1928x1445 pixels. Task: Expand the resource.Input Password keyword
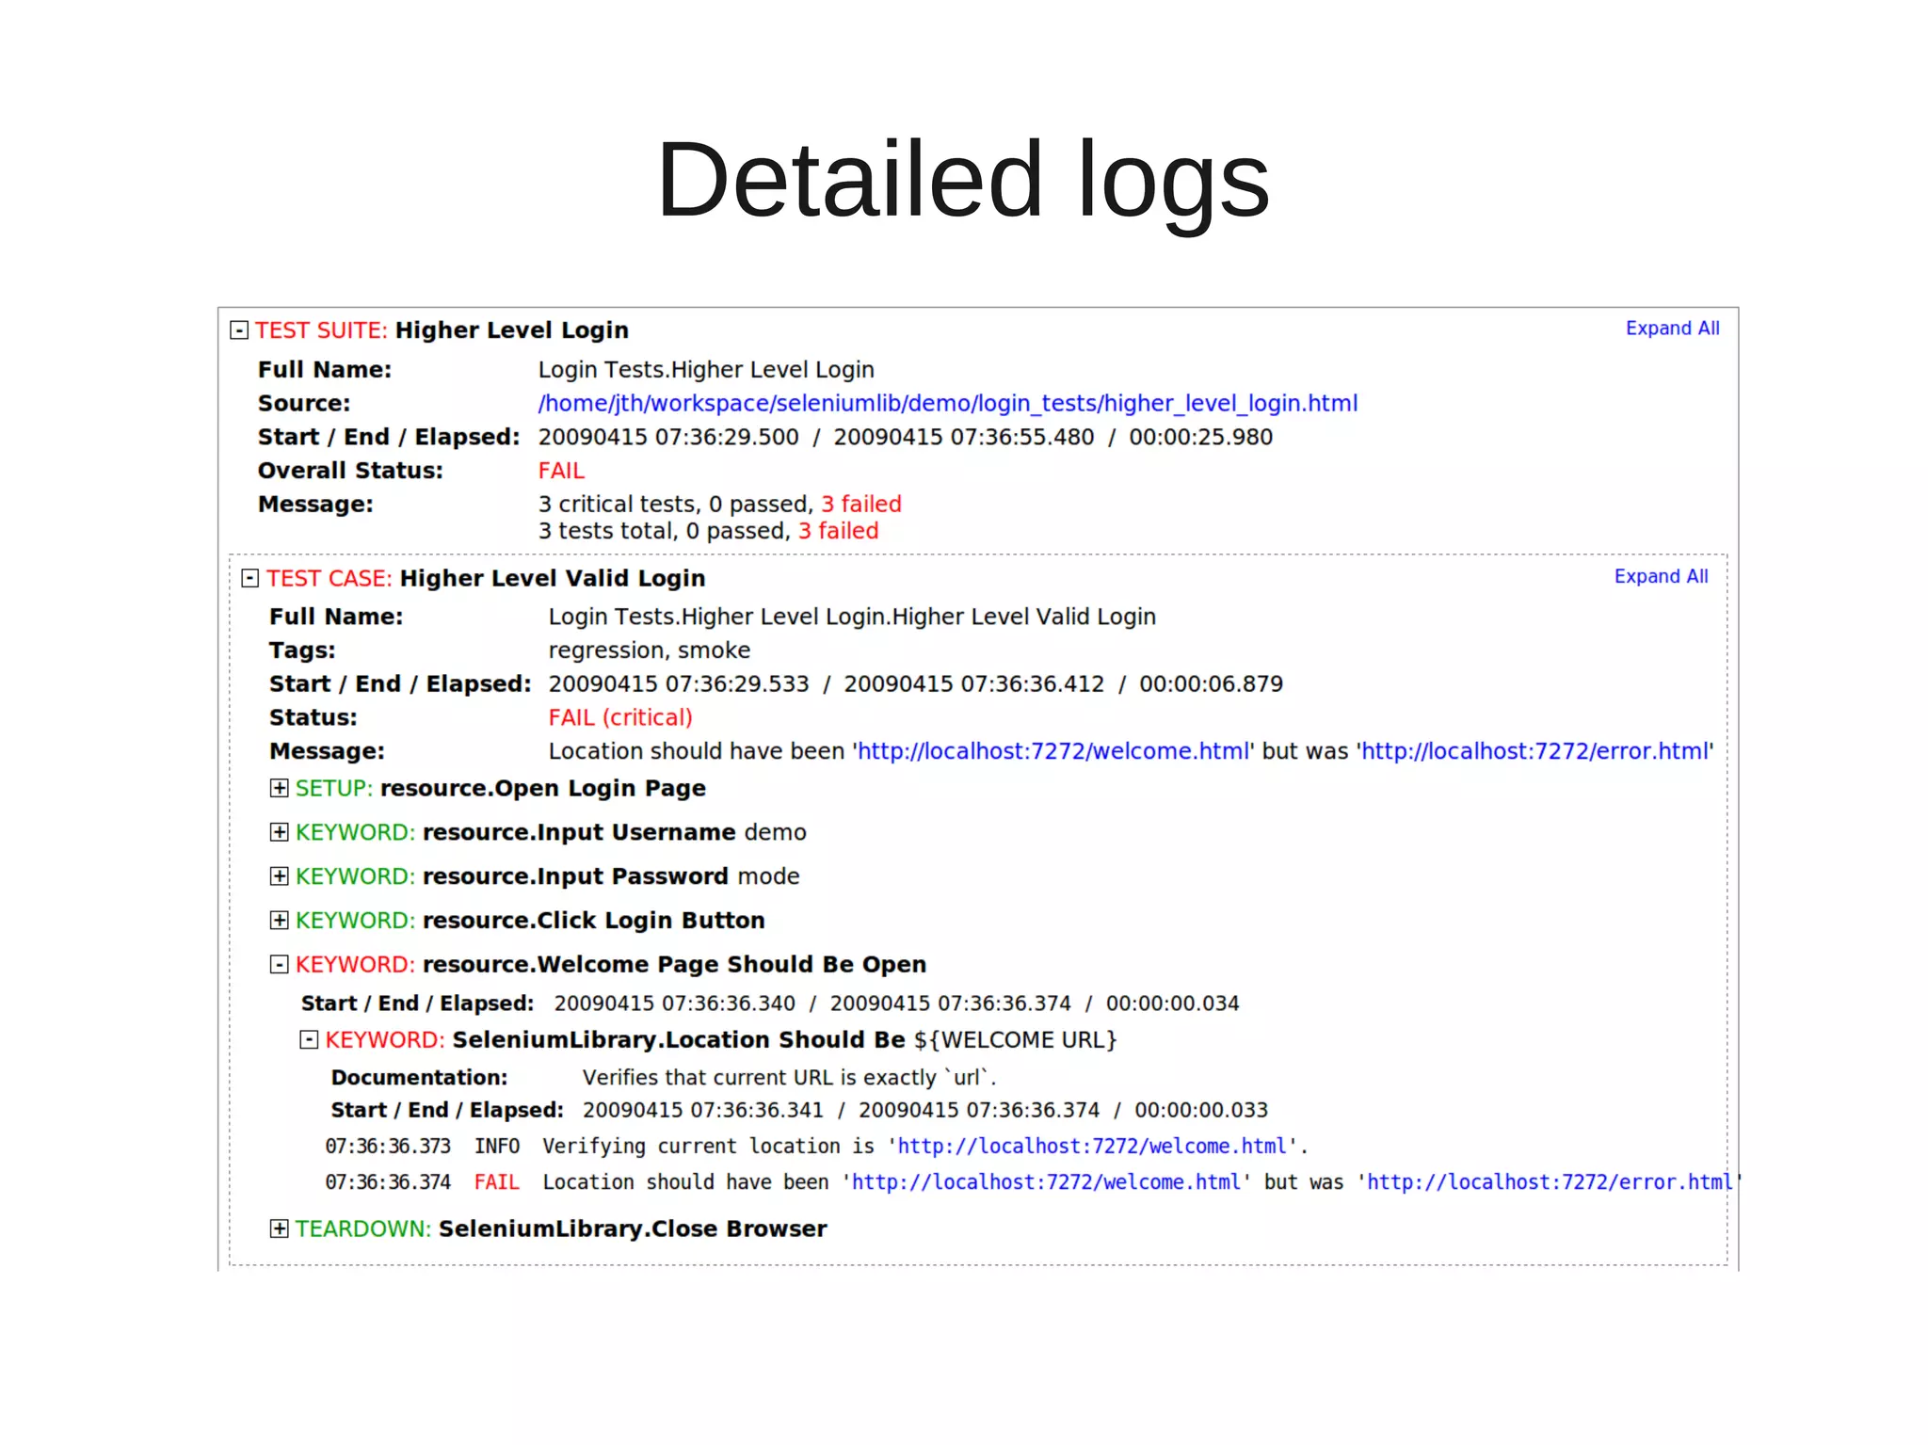click(x=280, y=876)
